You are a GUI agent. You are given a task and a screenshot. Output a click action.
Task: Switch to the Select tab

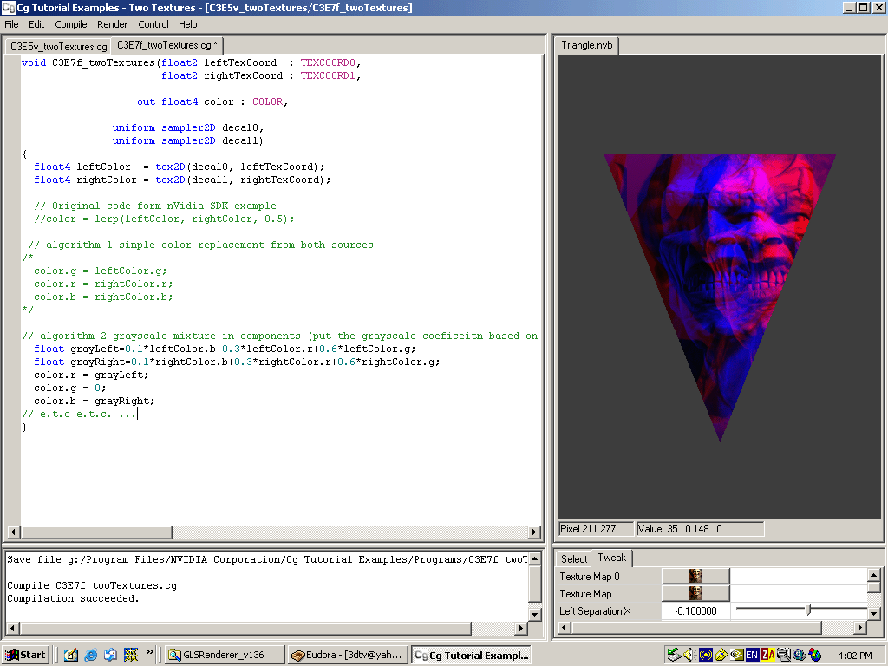[x=574, y=559]
